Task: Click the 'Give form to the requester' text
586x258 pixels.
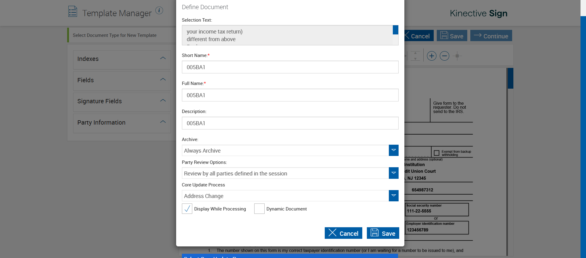Action: 450,108
